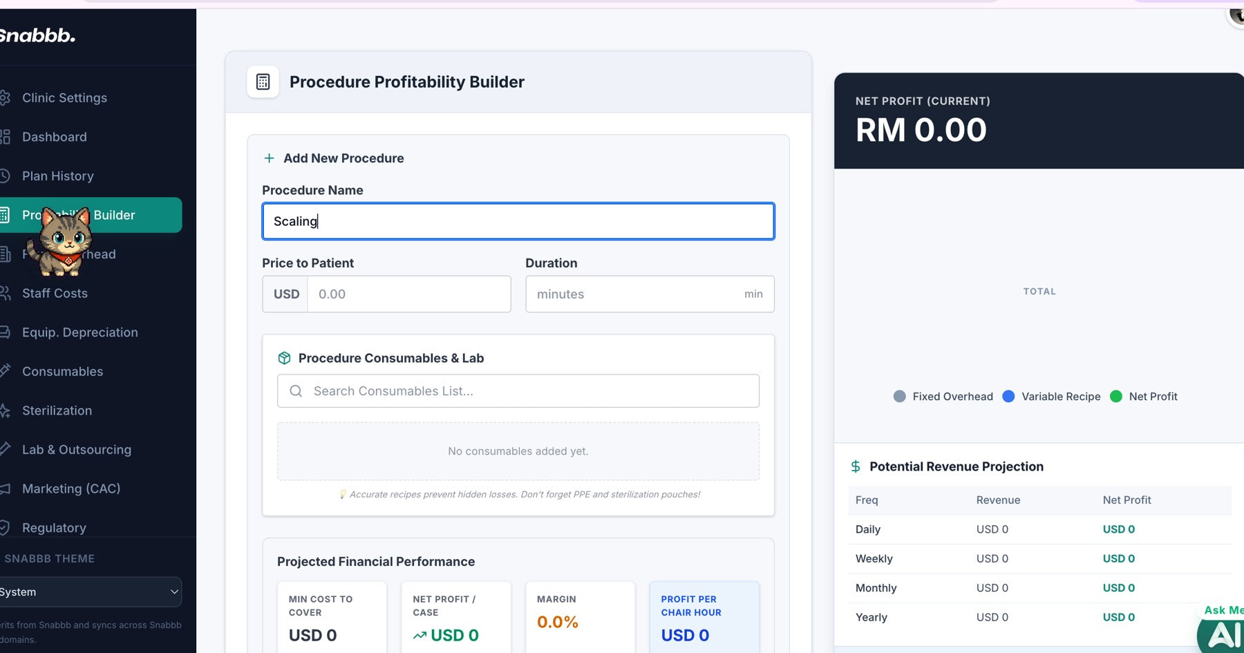Open Consumables section
Screen dimensions: 1244x653
(62, 372)
